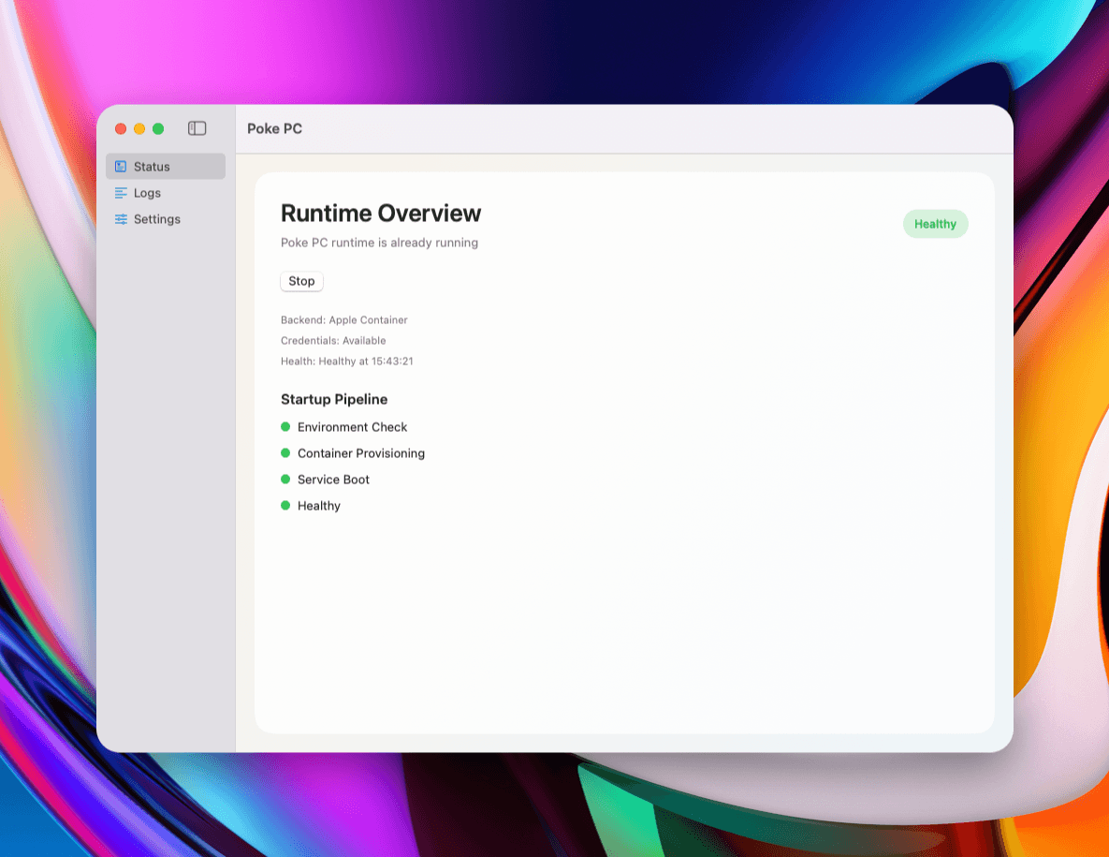This screenshot has height=857, width=1109.
Task: Switch to the Logs section
Action: coord(166,193)
